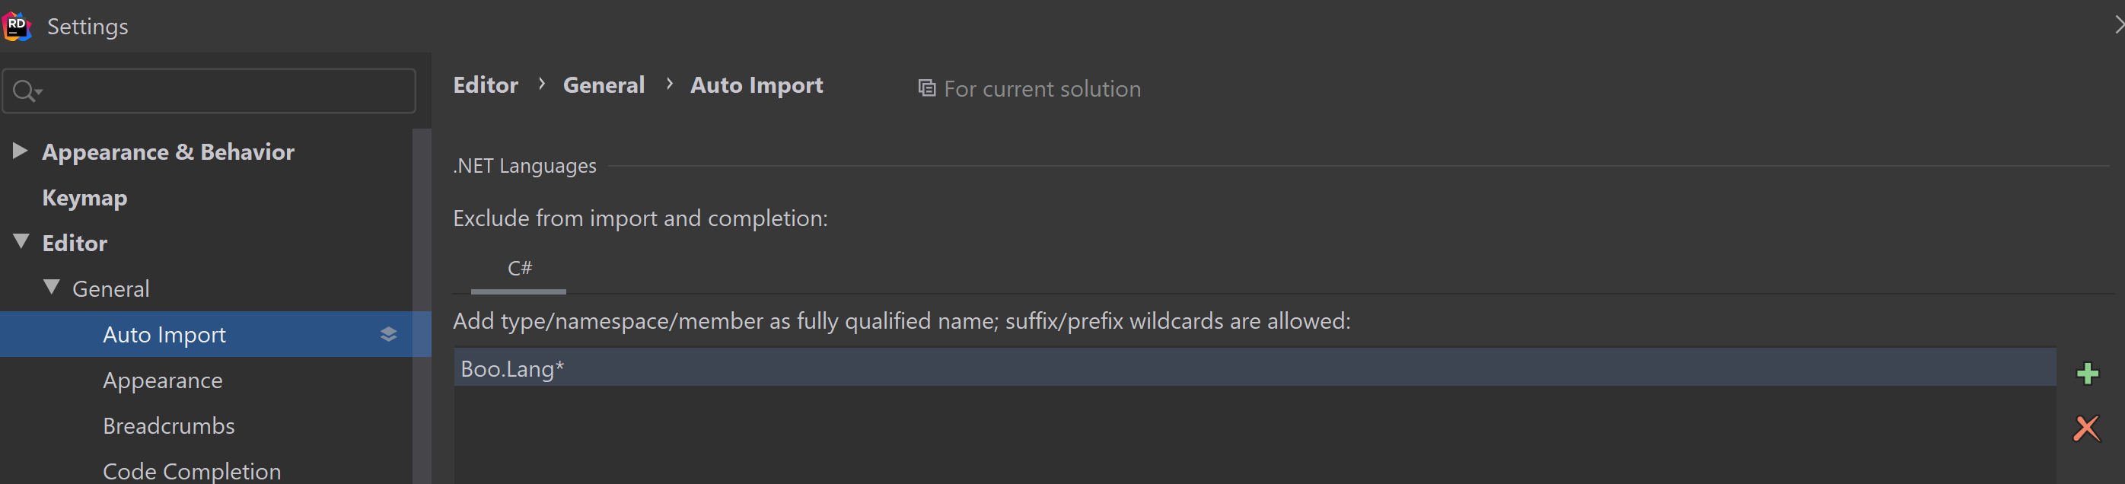Open the Breadcrumbs settings page
The height and width of the screenshot is (484, 2125).
tap(168, 425)
